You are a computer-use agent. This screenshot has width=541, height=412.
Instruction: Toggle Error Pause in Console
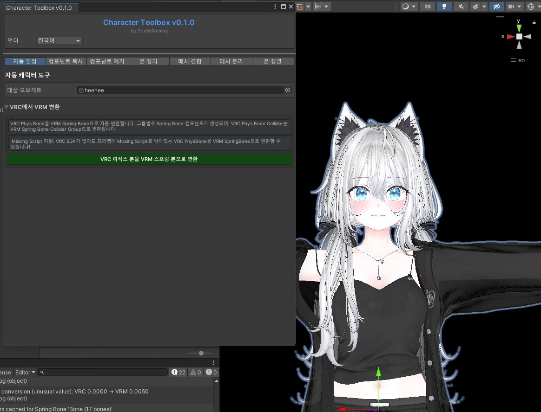(x=6, y=373)
